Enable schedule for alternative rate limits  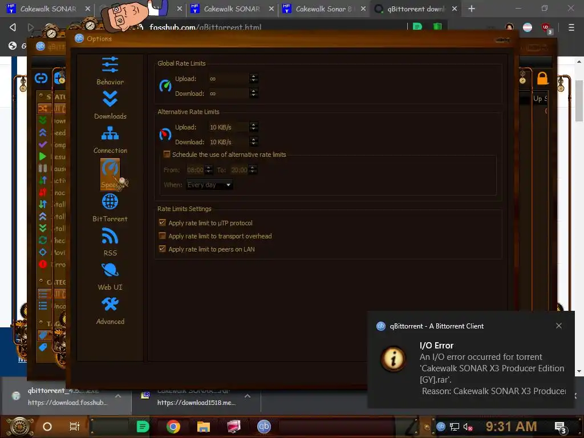pos(167,154)
